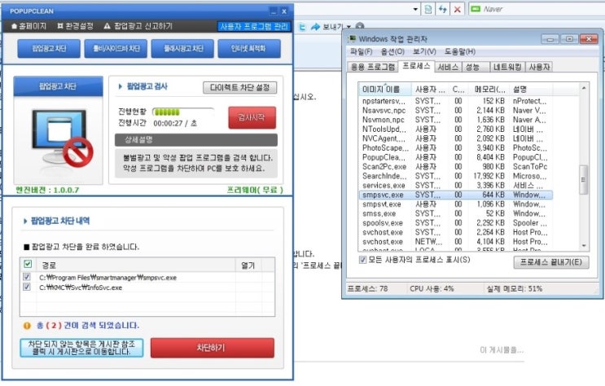
Task: Click the 보내기 send arrow icon
Action: pyautogui.click(x=316, y=27)
